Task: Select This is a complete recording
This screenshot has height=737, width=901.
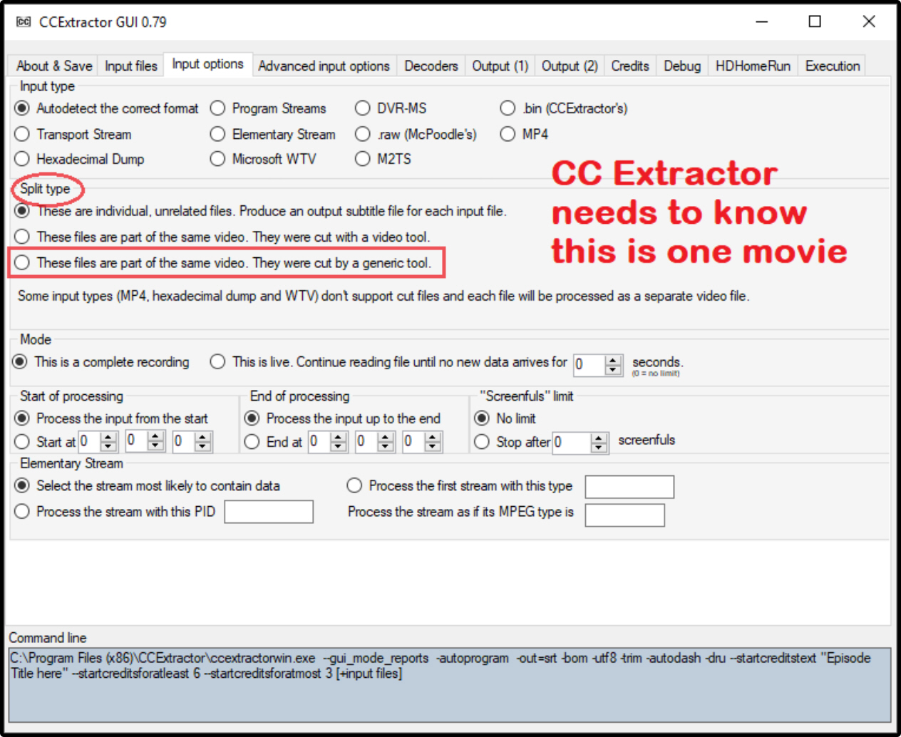Action: (101, 362)
